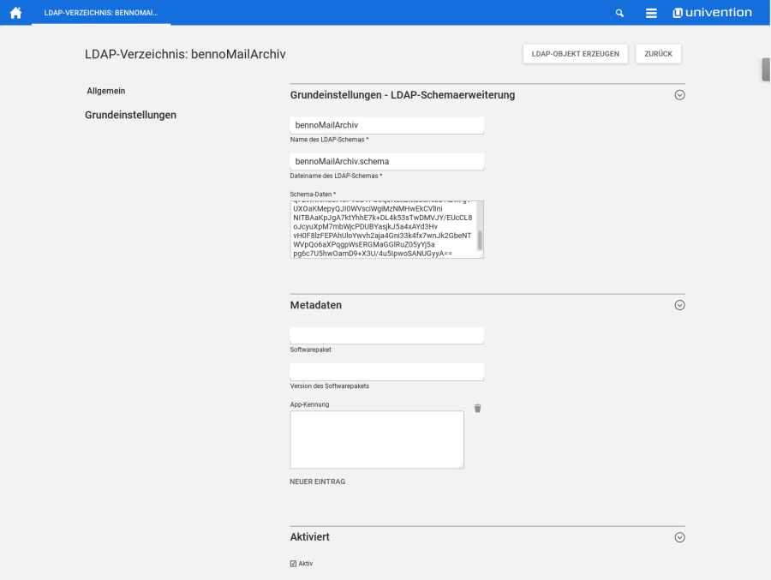
Task: Open the Allgemein section in the sidebar
Action: [x=105, y=91]
